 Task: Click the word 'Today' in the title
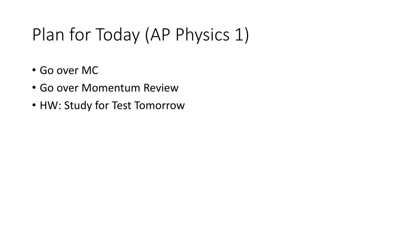coord(118,35)
